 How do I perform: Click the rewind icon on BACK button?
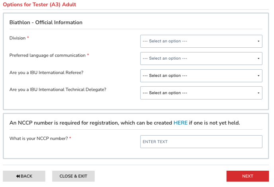point(18,176)
